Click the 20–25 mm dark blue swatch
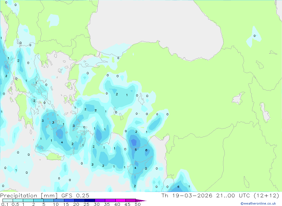Screen dimensions: 282x206 pyautogui.click(x=80, y=200)
